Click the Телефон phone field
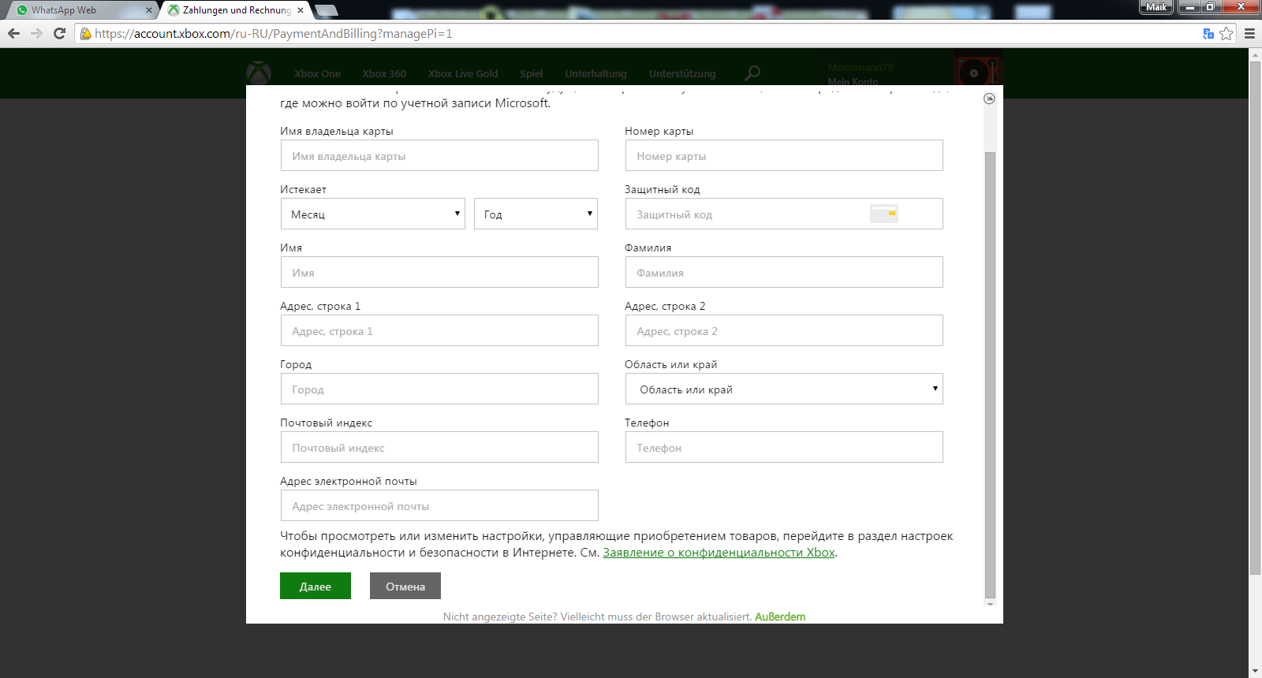 784,447
